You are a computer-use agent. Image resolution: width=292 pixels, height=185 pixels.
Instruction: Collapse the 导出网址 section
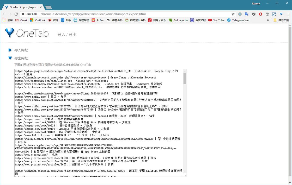click(x=18, y=58)
